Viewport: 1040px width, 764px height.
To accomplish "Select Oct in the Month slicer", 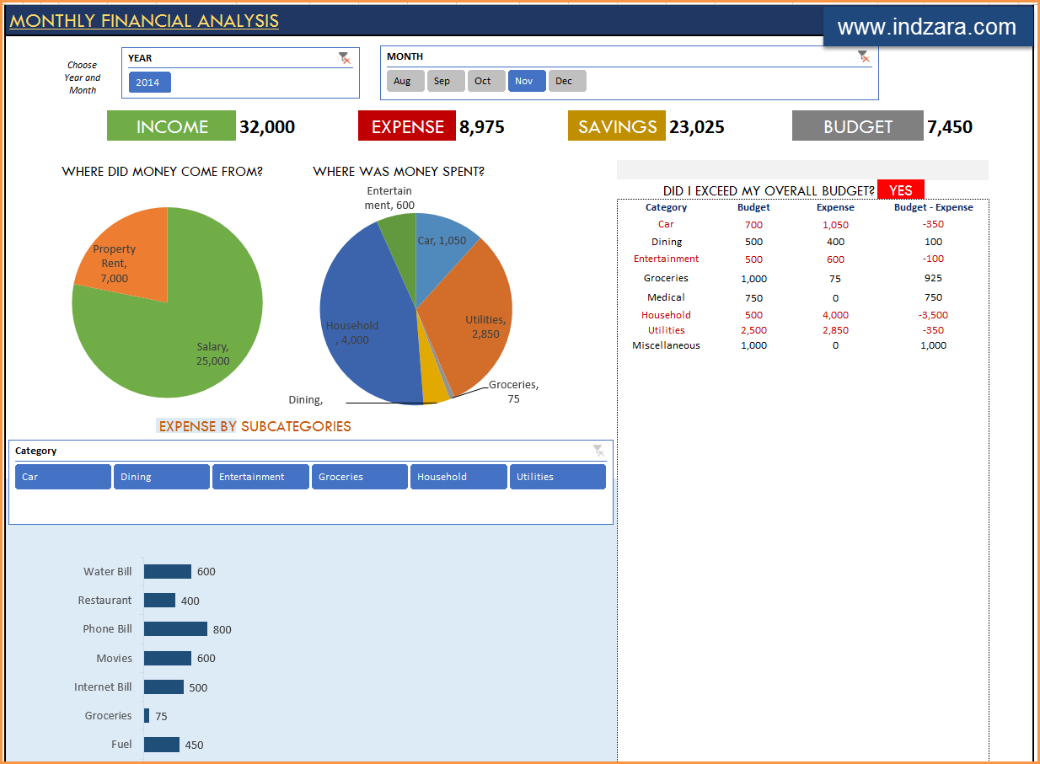I will pyautogui.click(x=485, y=80).
